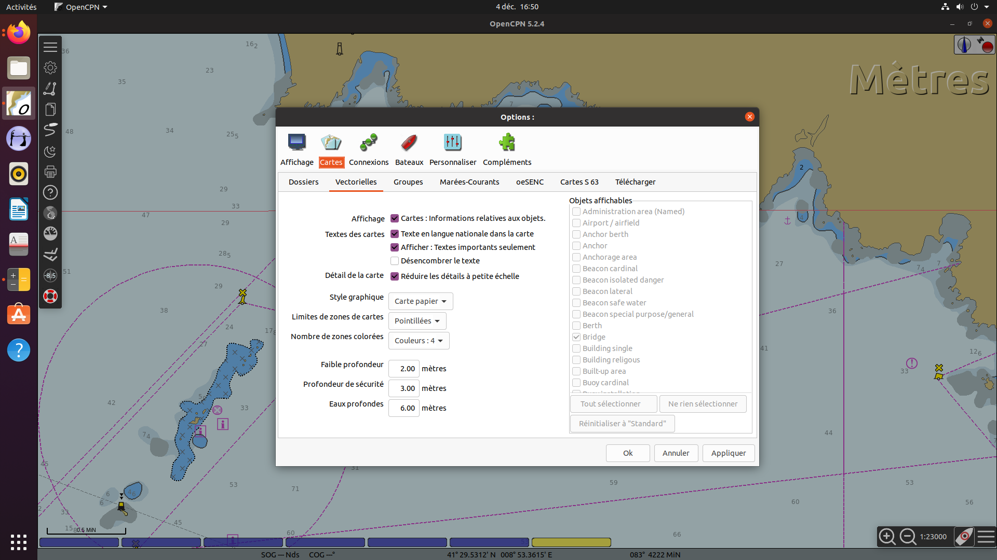Open the compass rose 8.5 plugin icon
The width and height of the screenshot is (997, 560).
pyautogui.click(x=50, y=275)
